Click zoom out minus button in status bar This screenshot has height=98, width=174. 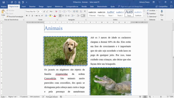153,97
